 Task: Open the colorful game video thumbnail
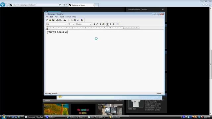pyautogui.click(x=56, y=109)
